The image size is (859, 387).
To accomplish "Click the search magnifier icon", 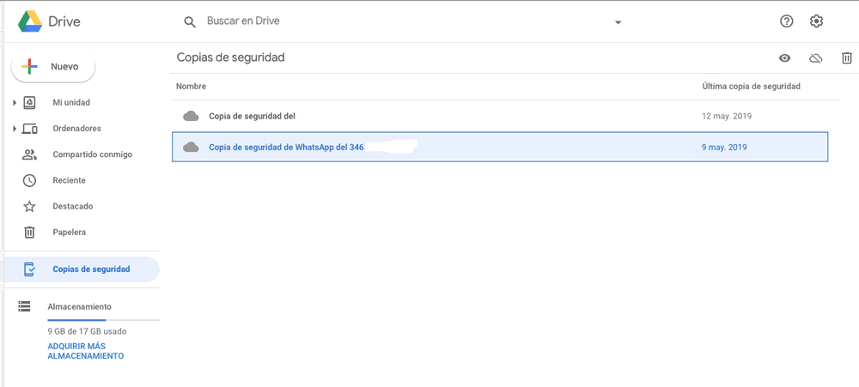I will [190, 21].
